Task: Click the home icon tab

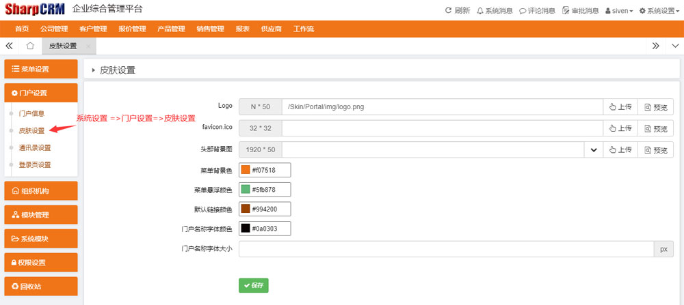Action: [30, 46]
